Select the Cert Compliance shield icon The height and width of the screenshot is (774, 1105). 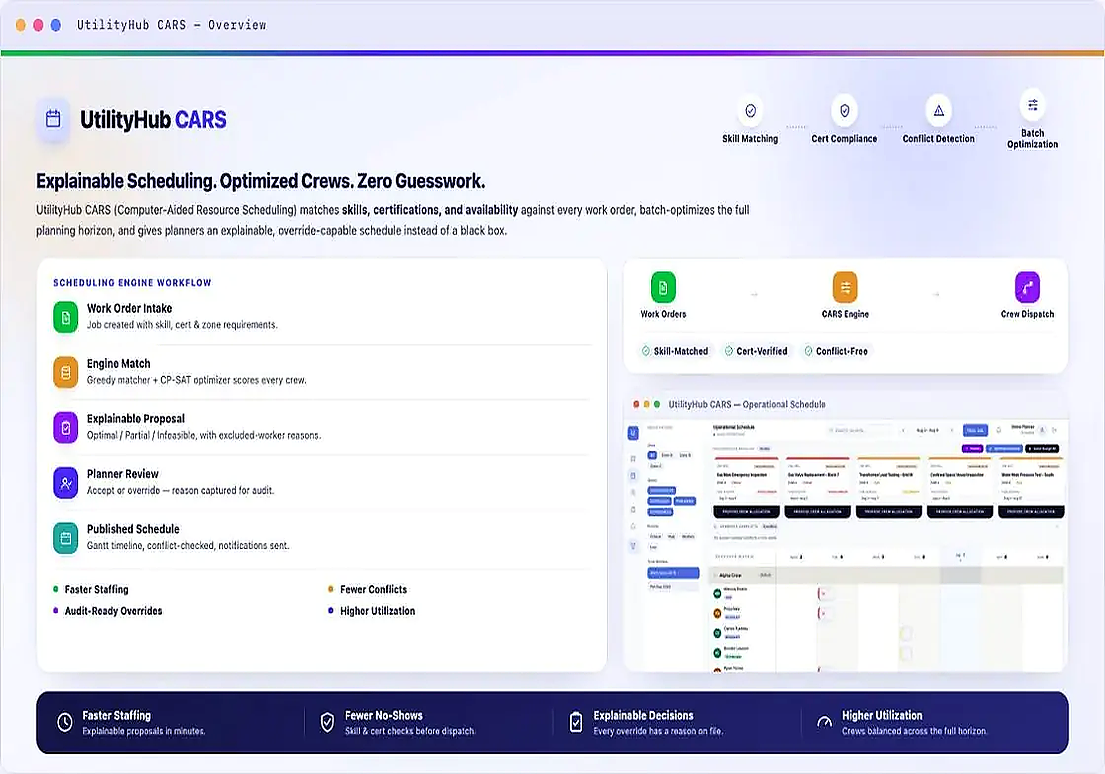point(845,110)
